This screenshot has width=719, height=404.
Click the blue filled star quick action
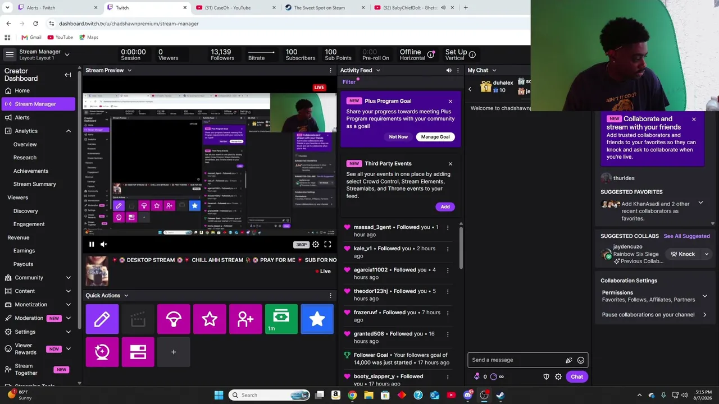coord(317,319)
